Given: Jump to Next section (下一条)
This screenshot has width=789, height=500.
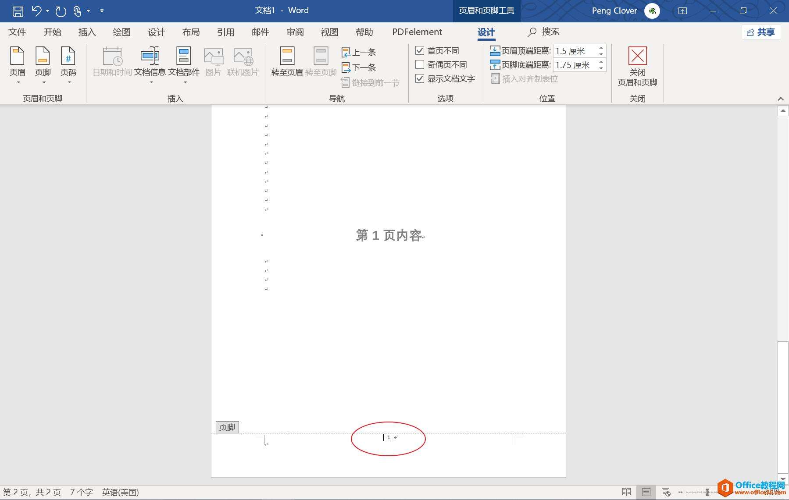Looking at the screenshot, I should [x=359, y=67].
